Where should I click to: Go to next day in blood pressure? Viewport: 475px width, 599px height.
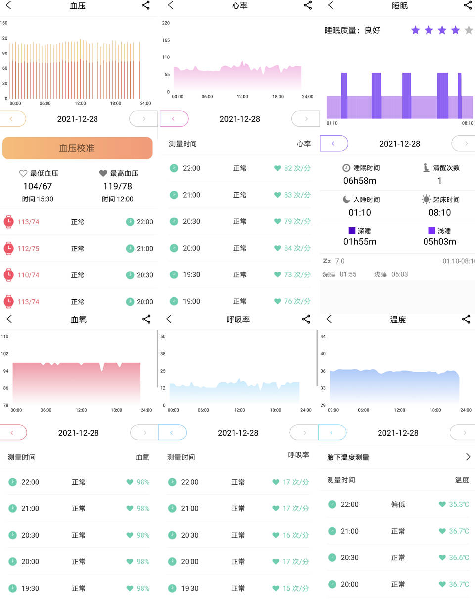click(143, 119)
